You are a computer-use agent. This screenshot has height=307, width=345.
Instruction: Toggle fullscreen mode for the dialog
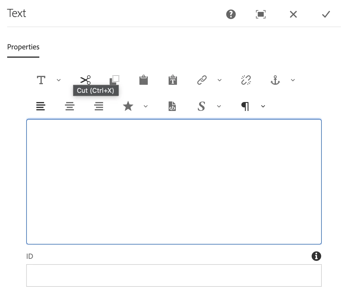click(261, 14)
